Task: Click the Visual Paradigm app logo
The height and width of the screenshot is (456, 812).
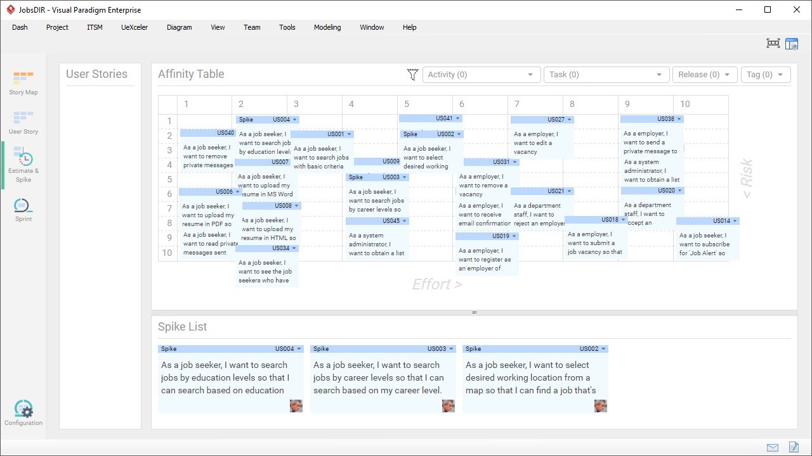Action: pyautogui.click(x=10, y=9)
